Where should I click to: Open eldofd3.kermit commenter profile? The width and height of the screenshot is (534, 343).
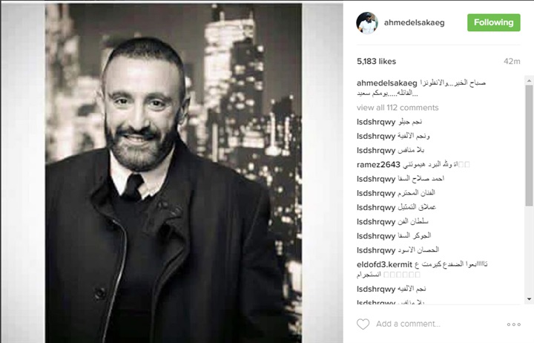pos(384,264)
